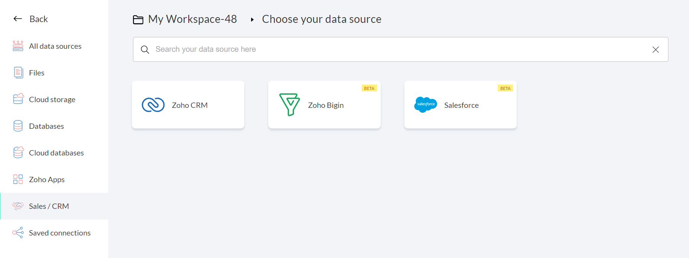Screen dimensions: 689x258
Task: Click the workspace folder icon
Action: 138,19
